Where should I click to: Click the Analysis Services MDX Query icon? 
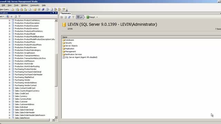[x=17, y=9]
